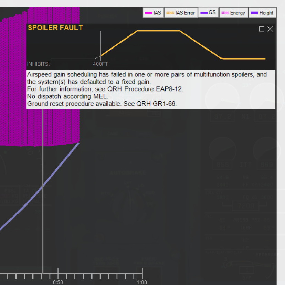Viewport: 285px width, 285px height.
Task: Click the orange inhibit curve plateau
Action: point(158,31)
